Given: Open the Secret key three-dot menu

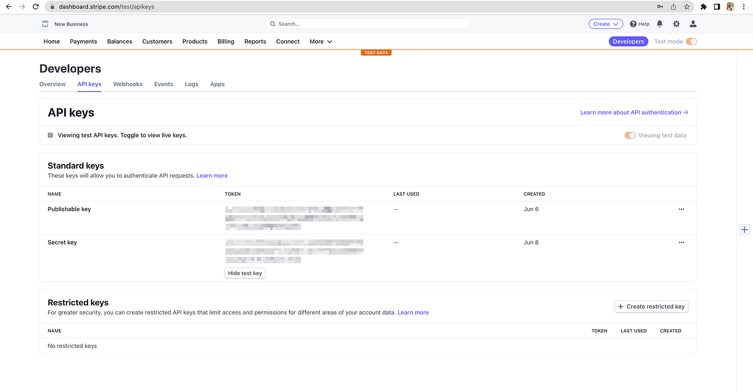Looking at the screenshot, I should coord(681,243).
